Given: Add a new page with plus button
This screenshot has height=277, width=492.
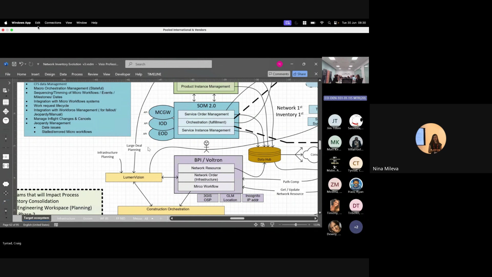Looking at the screenshot, I should tap(161, 219).
